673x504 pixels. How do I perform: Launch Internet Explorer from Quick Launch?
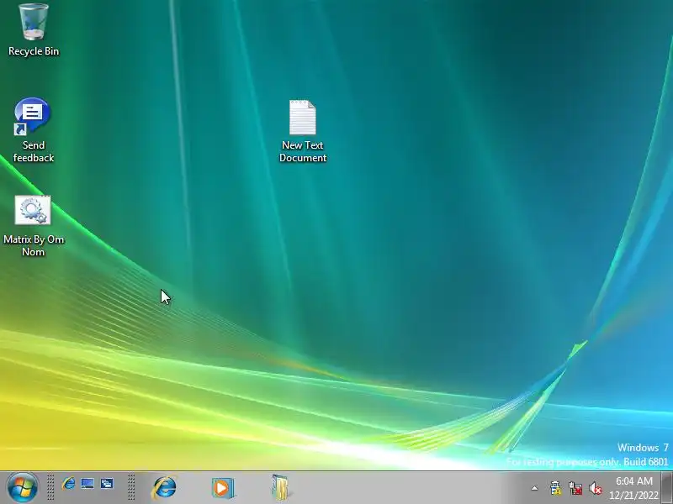tap(68, 484)
